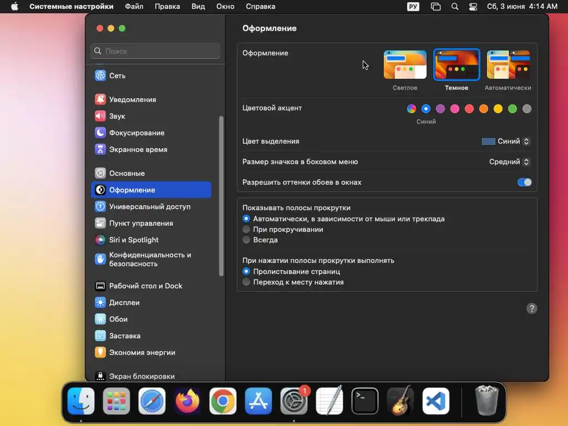The height and width of the screenshot is (426, 568).
Task: Open the Обои wallpaper icon
Action: click(100, 319)
